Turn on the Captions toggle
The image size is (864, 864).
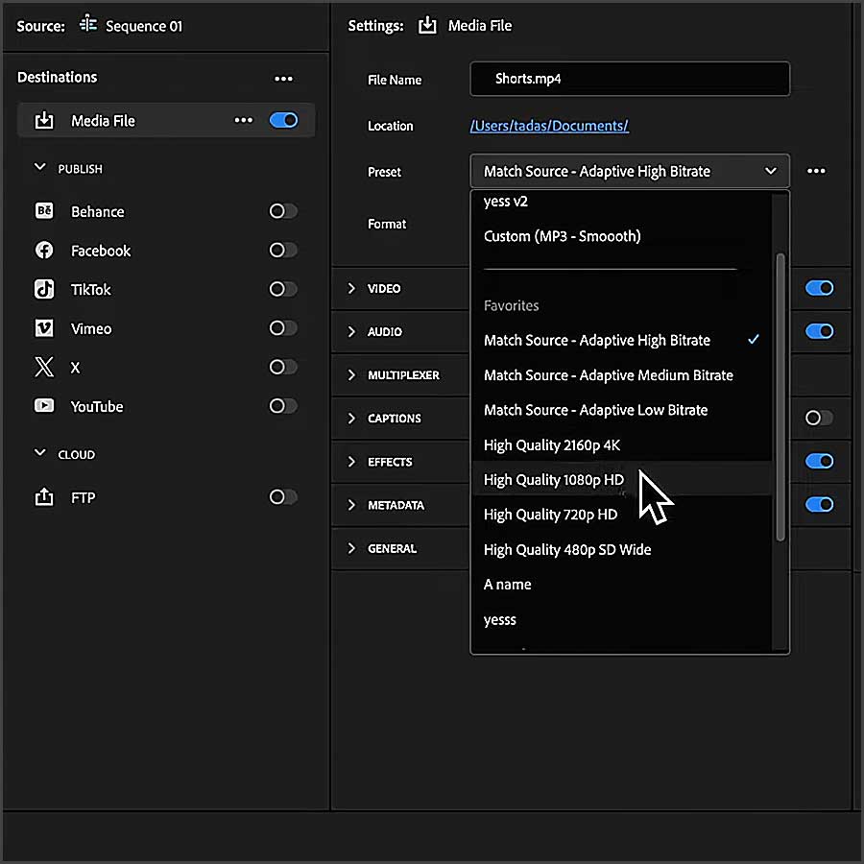click(x=819, y=418)
